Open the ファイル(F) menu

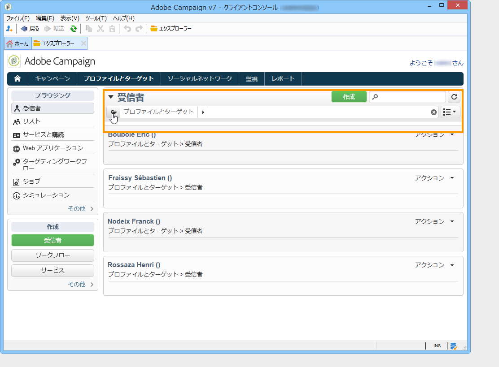(x=18, y=18)
